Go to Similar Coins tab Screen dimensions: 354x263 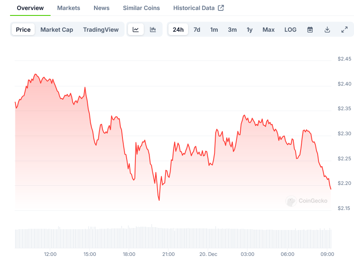[141, 8]
